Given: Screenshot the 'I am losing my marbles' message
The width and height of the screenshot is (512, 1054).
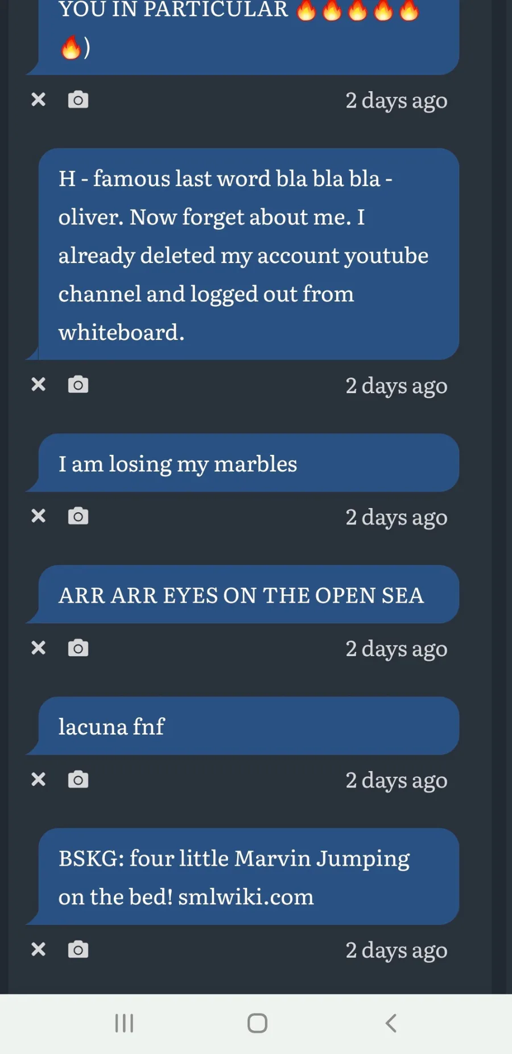Looking at the screenshot, I should click(78, 516).
